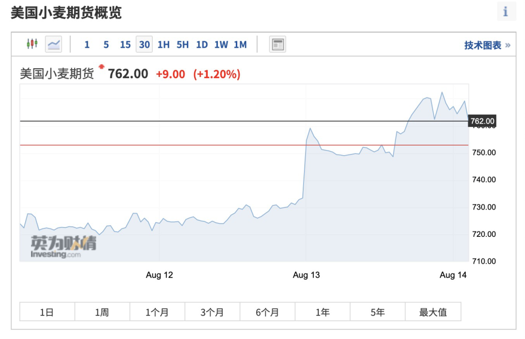Select the 1 minute interval
The width and height of the screenshot is (525, 339).
87,45
